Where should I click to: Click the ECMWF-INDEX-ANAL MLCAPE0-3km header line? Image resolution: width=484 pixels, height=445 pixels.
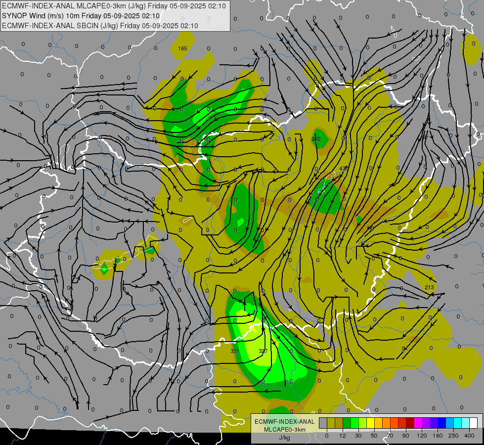pyautogui.click(x=114, y=6)
